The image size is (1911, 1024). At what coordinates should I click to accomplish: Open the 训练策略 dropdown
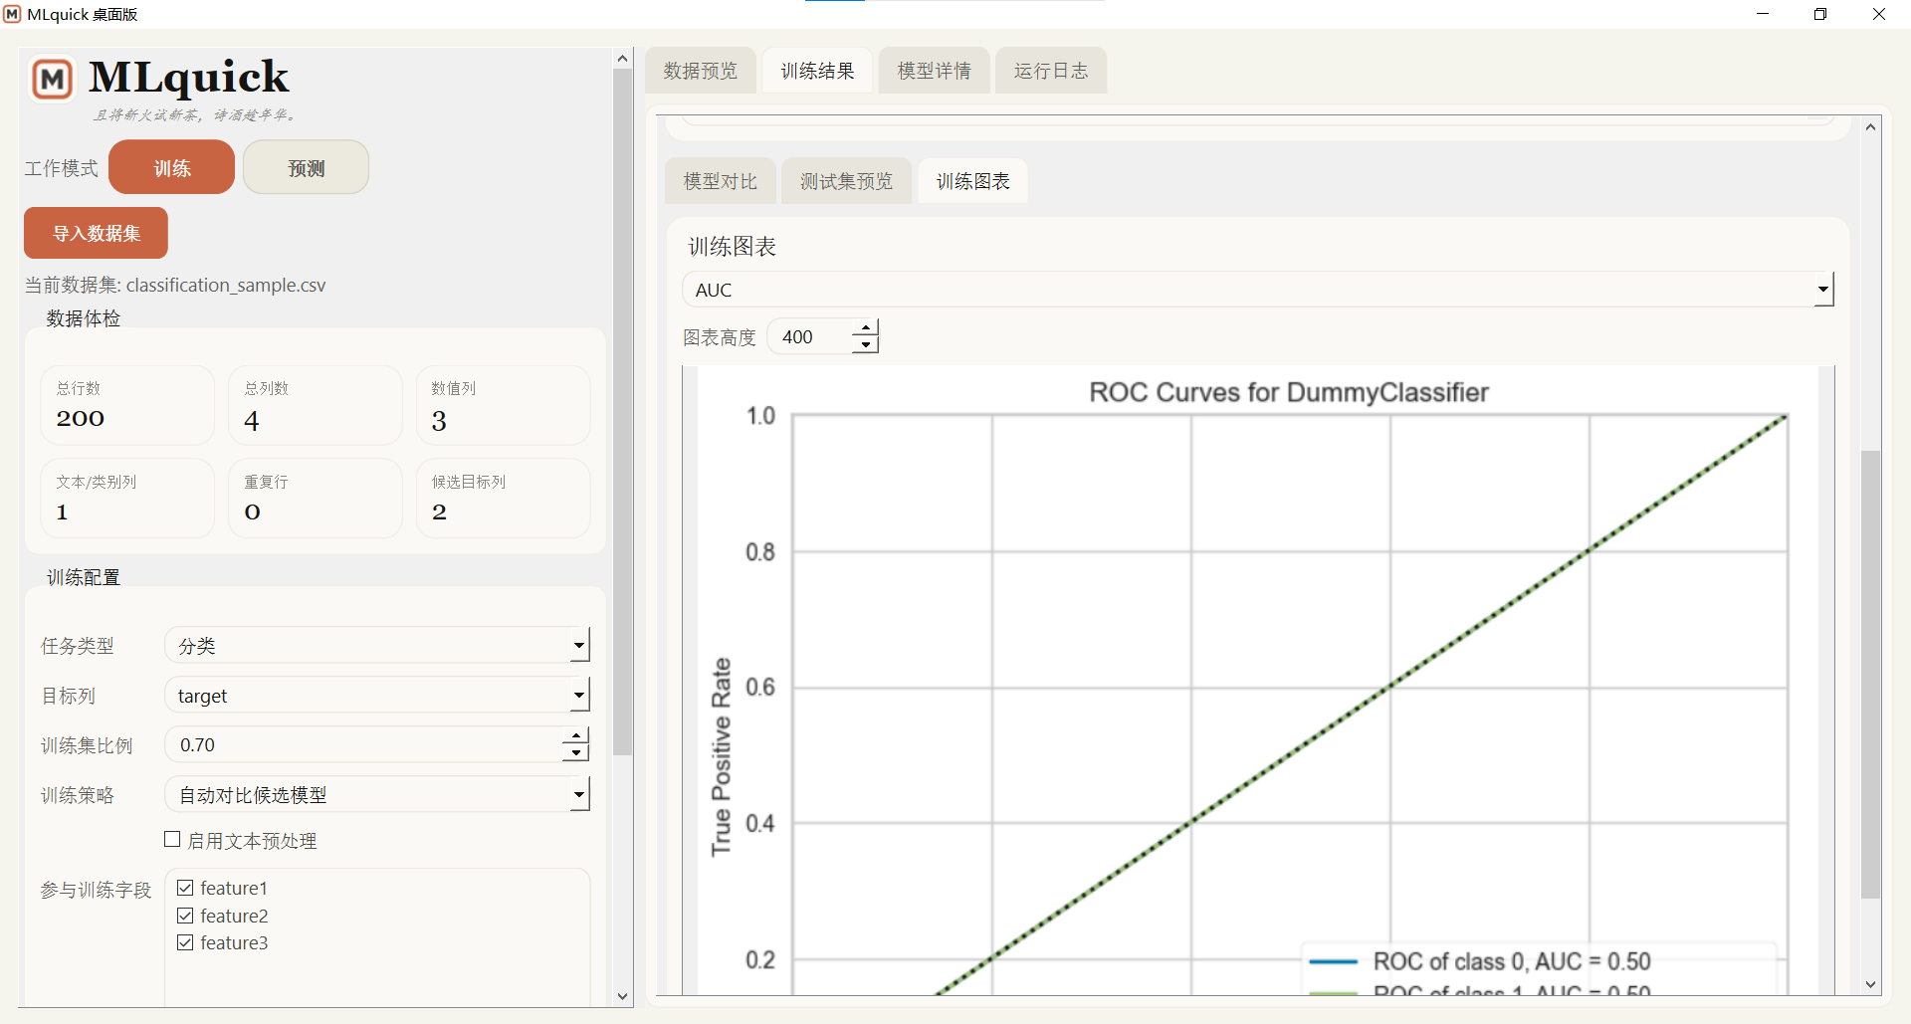(x=377, y=794)
